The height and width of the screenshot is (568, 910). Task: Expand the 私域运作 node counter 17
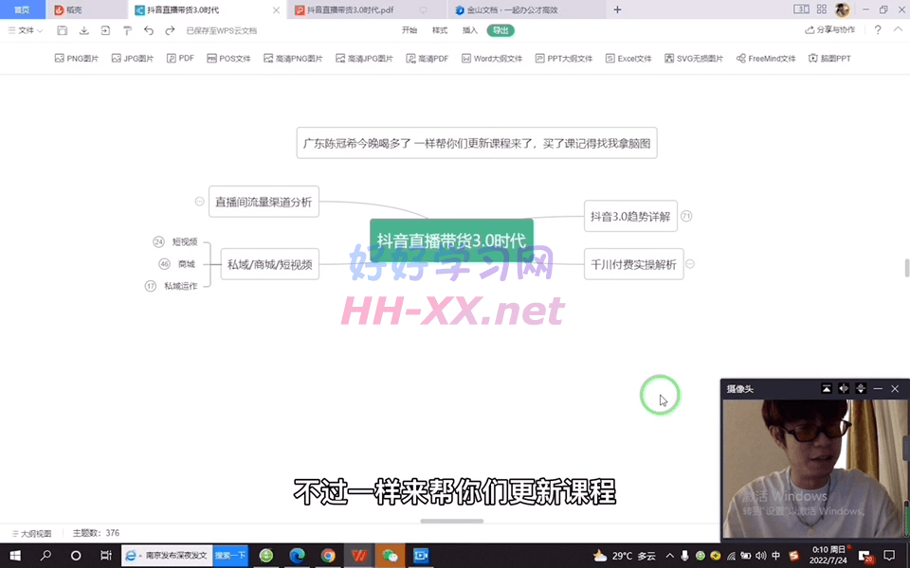point(151,286)
